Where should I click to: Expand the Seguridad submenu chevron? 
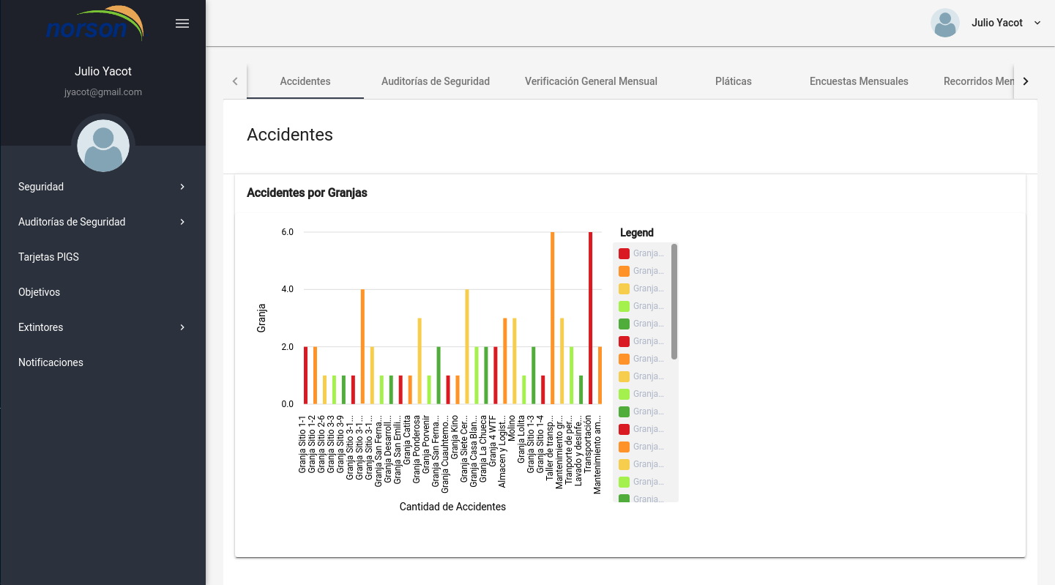click(x=182, y=187)
